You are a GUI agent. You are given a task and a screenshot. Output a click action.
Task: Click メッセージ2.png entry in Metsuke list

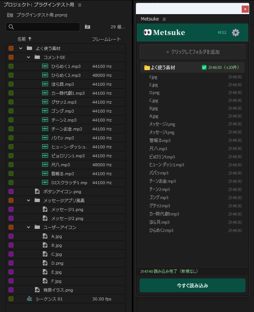[x=162, y=124]
